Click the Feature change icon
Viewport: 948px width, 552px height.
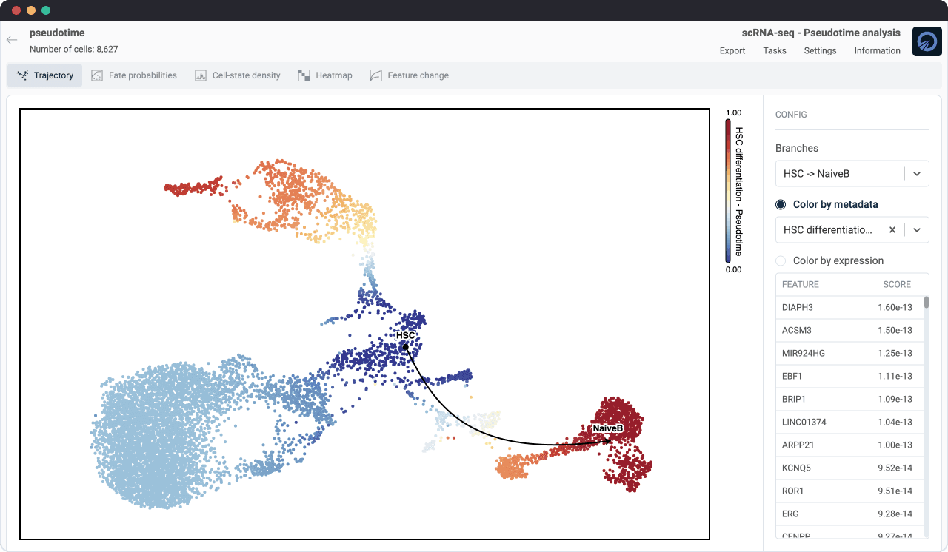(375, 75)
